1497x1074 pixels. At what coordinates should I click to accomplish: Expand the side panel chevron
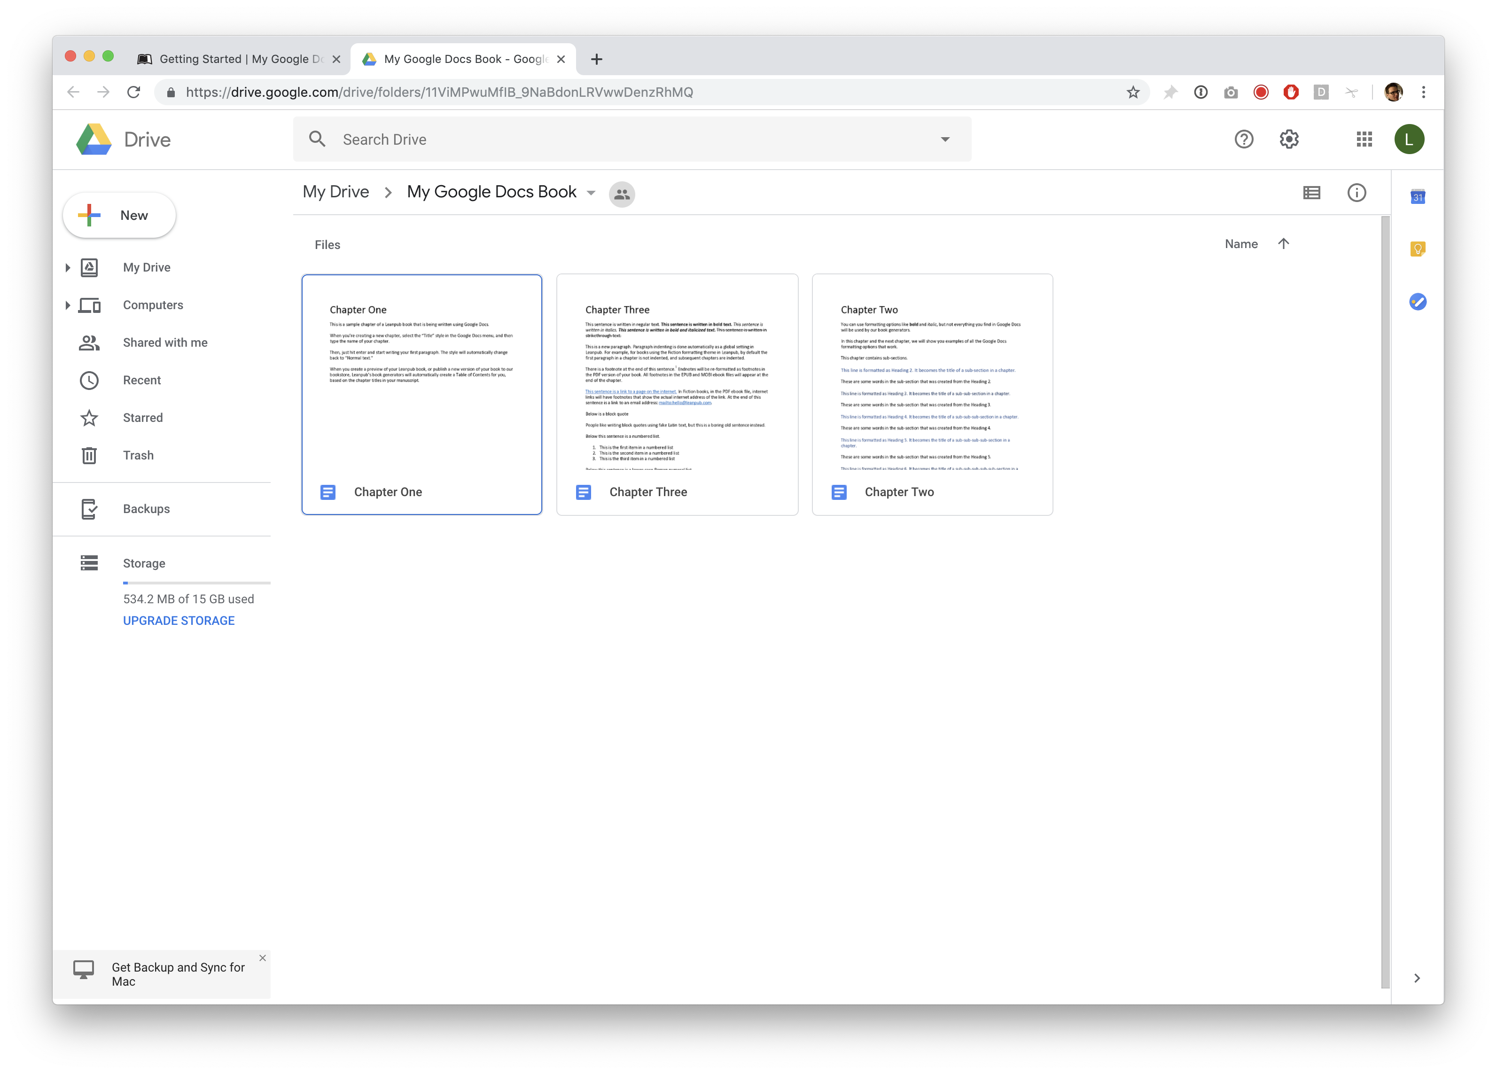click(x=1417, y=978)
